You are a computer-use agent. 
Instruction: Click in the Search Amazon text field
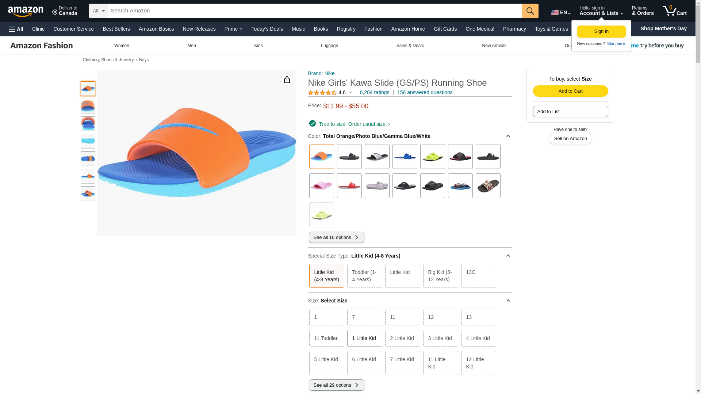click(x=314, y=11)
